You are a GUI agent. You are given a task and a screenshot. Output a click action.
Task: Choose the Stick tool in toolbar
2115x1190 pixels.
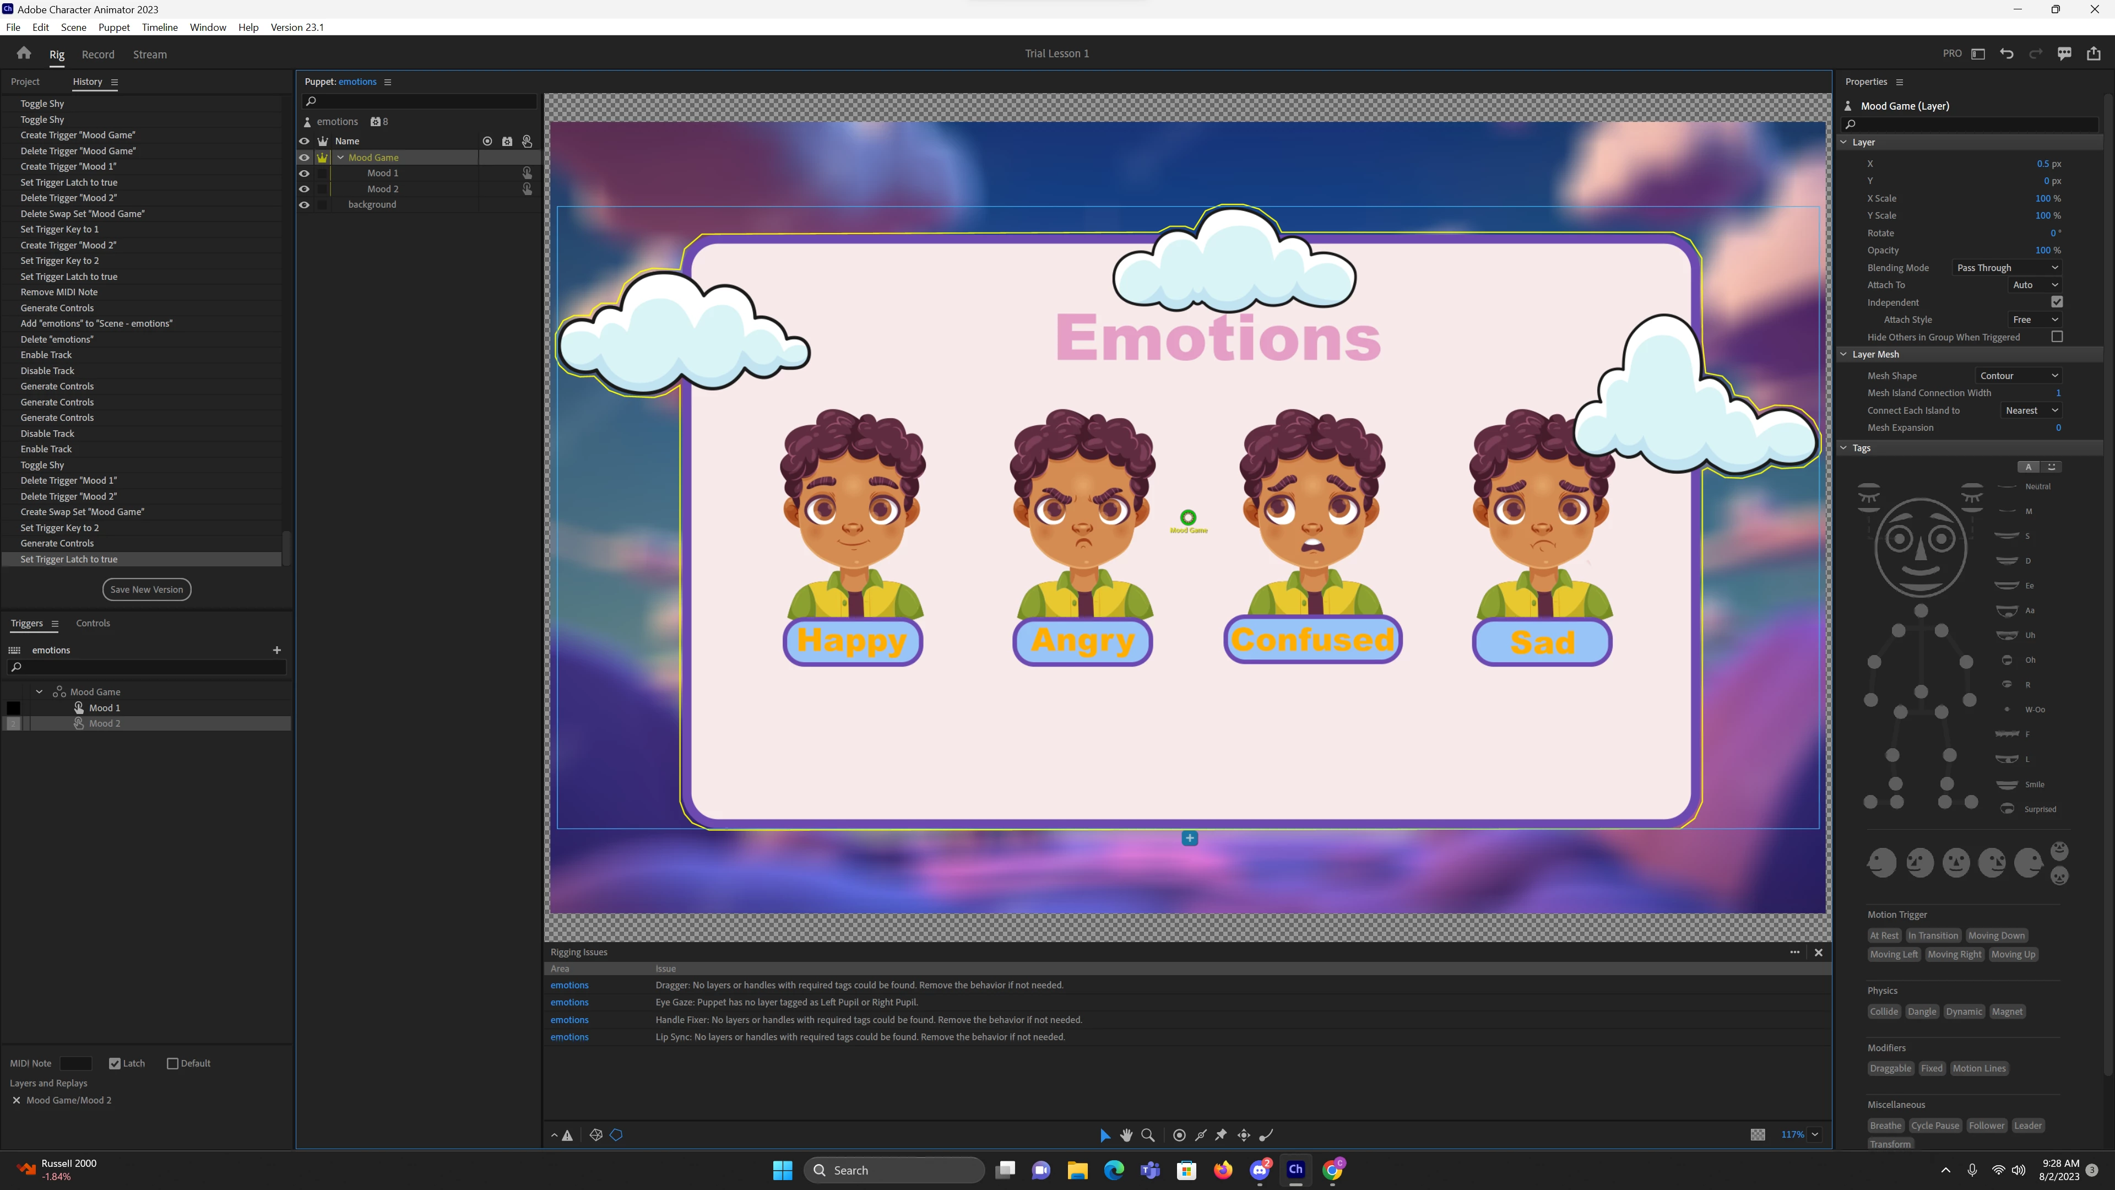pyautogui.click(x=1201, y=1135)
